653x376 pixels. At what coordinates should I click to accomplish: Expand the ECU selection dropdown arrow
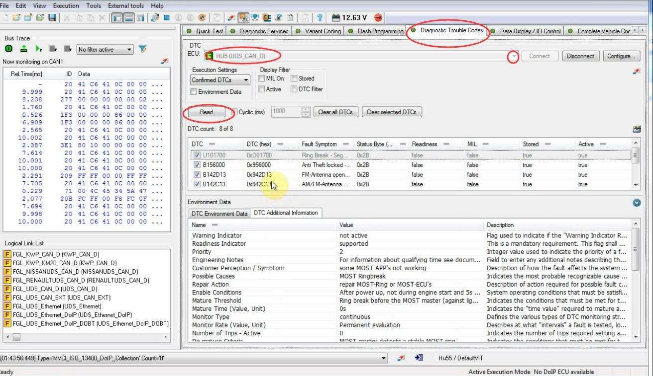(513, 57)
